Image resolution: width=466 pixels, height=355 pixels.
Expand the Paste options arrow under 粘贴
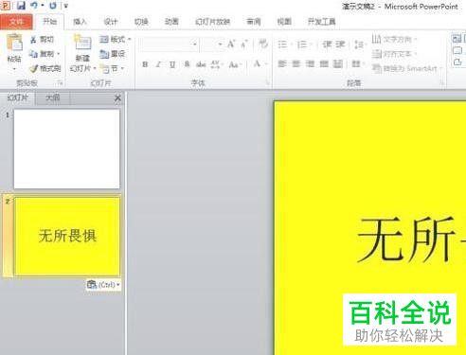14,68
